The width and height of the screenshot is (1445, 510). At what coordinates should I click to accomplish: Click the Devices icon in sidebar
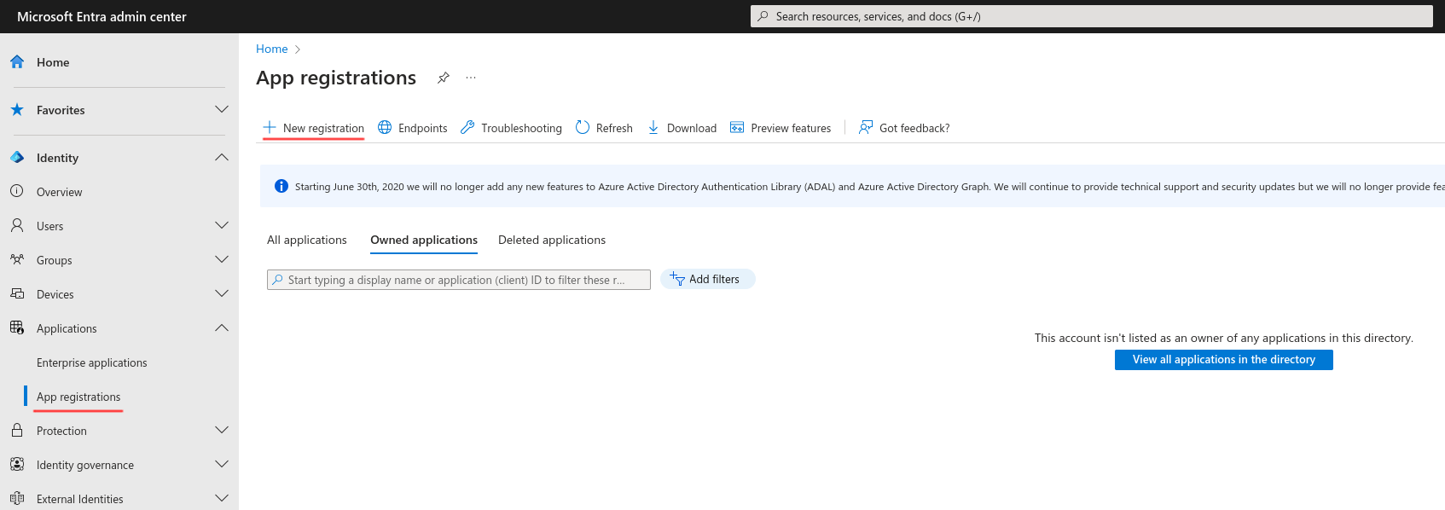tap(17, 293)
